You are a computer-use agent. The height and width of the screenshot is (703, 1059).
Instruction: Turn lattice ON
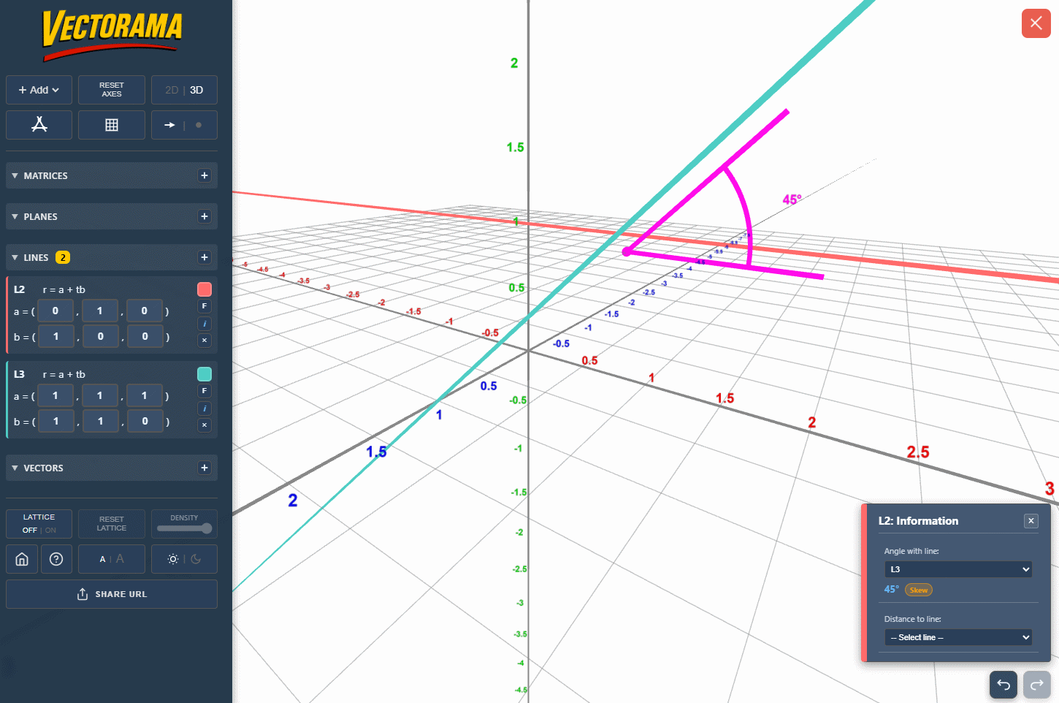tap(50, 531)
